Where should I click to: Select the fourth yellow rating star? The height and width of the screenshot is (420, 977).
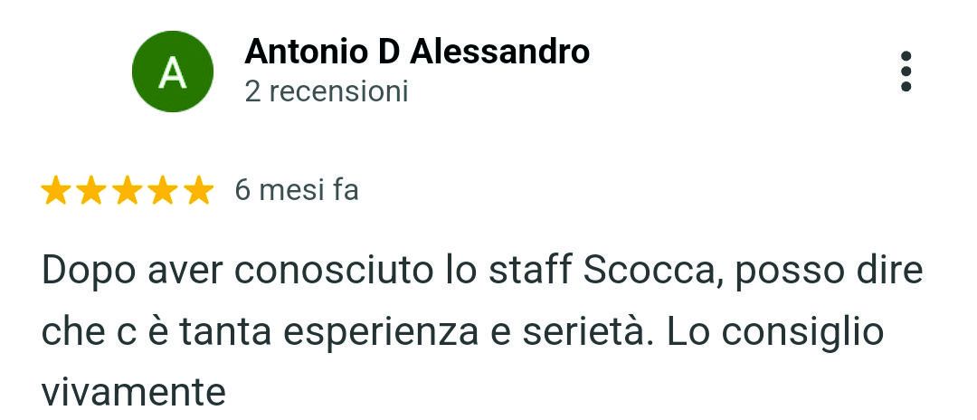click(x=163, y=190)
